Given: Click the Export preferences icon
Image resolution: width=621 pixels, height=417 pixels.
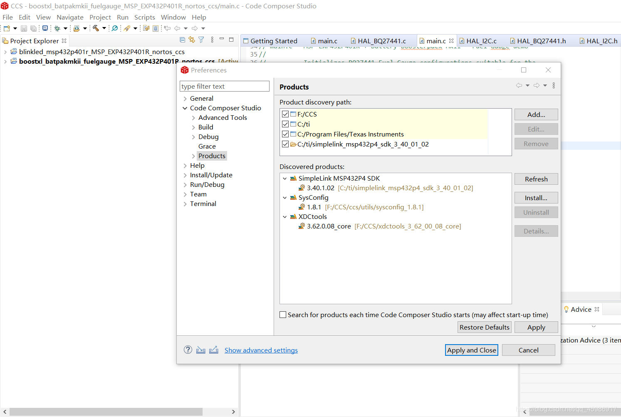Looking at the screenshot, I should 214,350.
